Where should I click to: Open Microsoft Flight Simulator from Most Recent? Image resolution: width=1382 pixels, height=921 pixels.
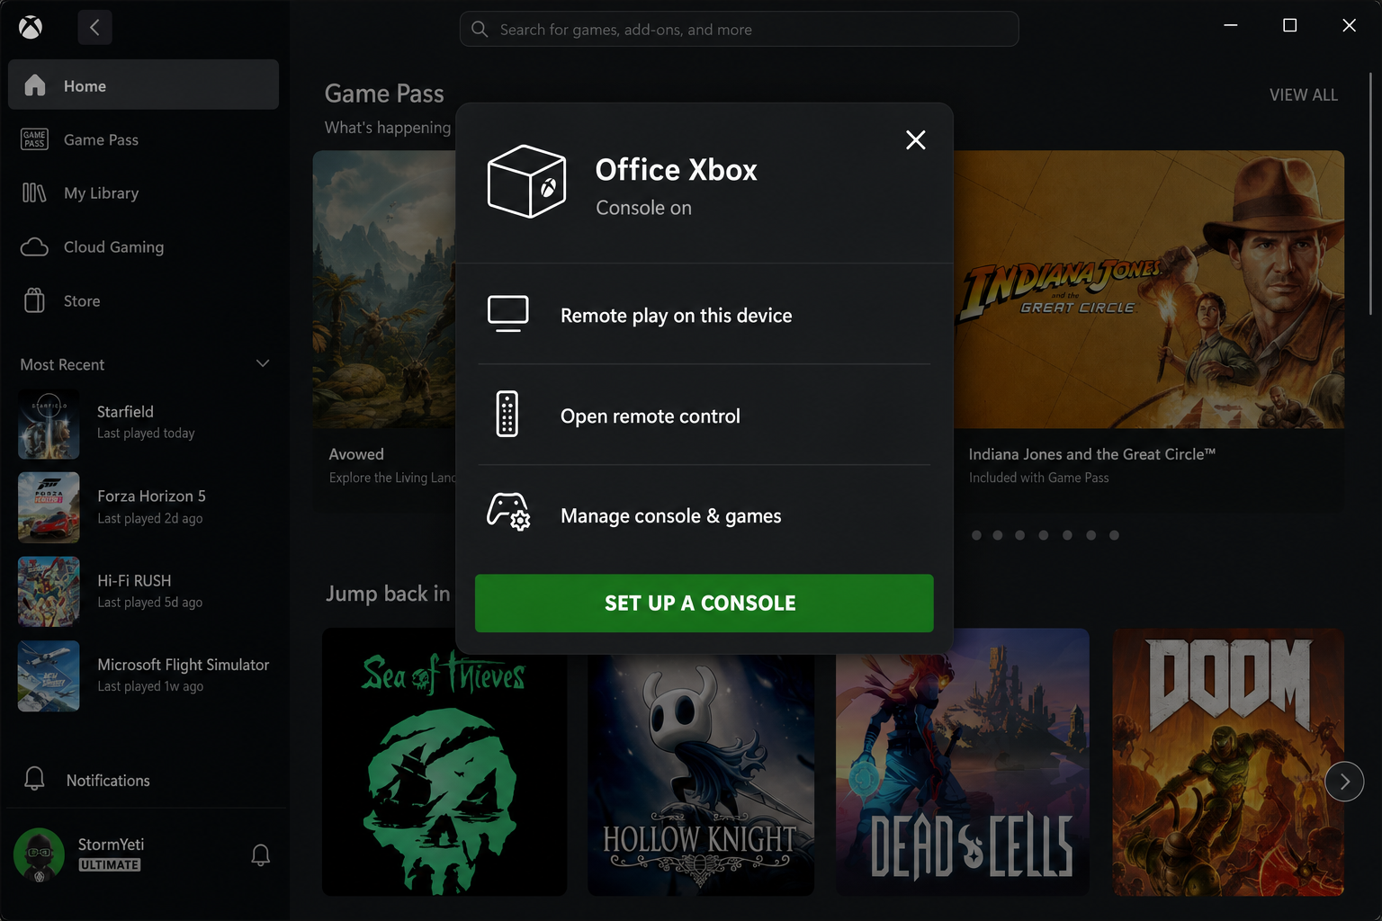pyautogui.click(x=143, y=675)
